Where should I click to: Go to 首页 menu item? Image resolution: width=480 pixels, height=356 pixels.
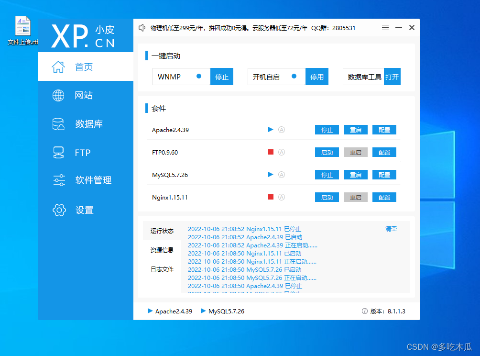[x=86, y=67]
